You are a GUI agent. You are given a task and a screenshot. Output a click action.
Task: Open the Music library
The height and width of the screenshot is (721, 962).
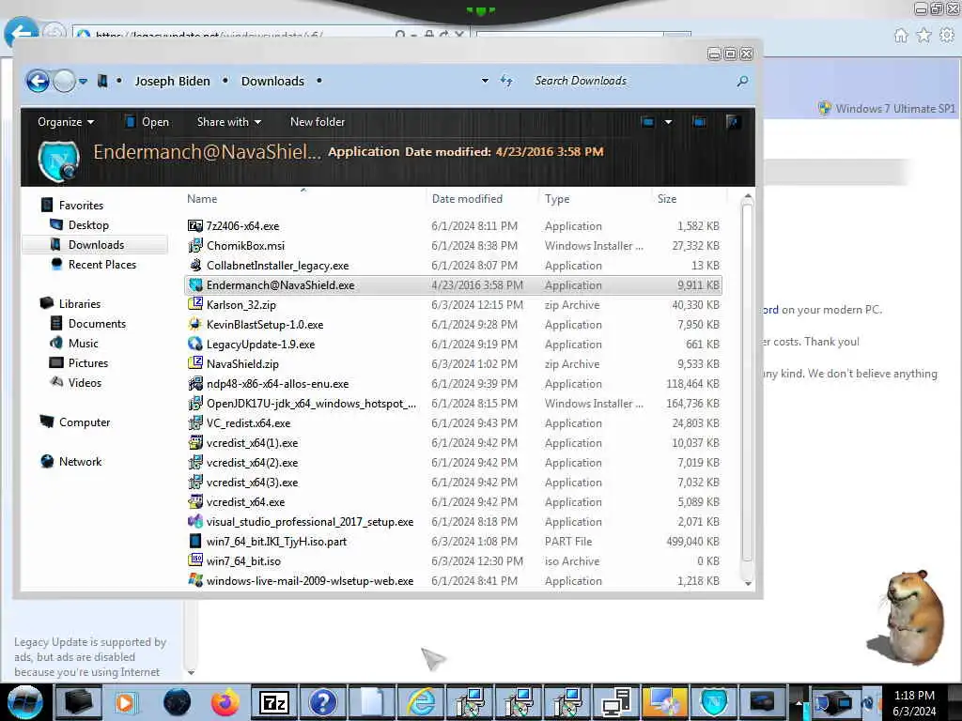83,343
